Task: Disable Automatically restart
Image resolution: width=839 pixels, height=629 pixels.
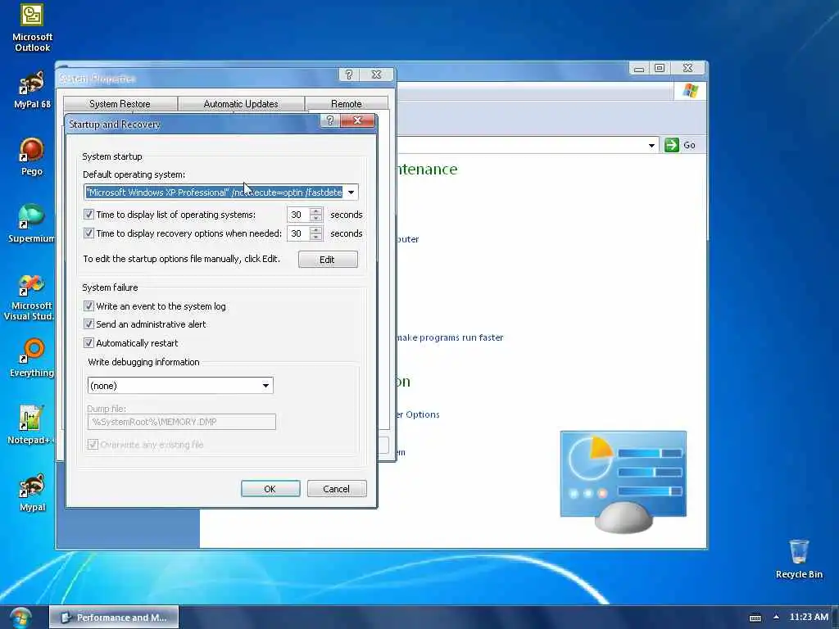Action: [x=88, y=343]
